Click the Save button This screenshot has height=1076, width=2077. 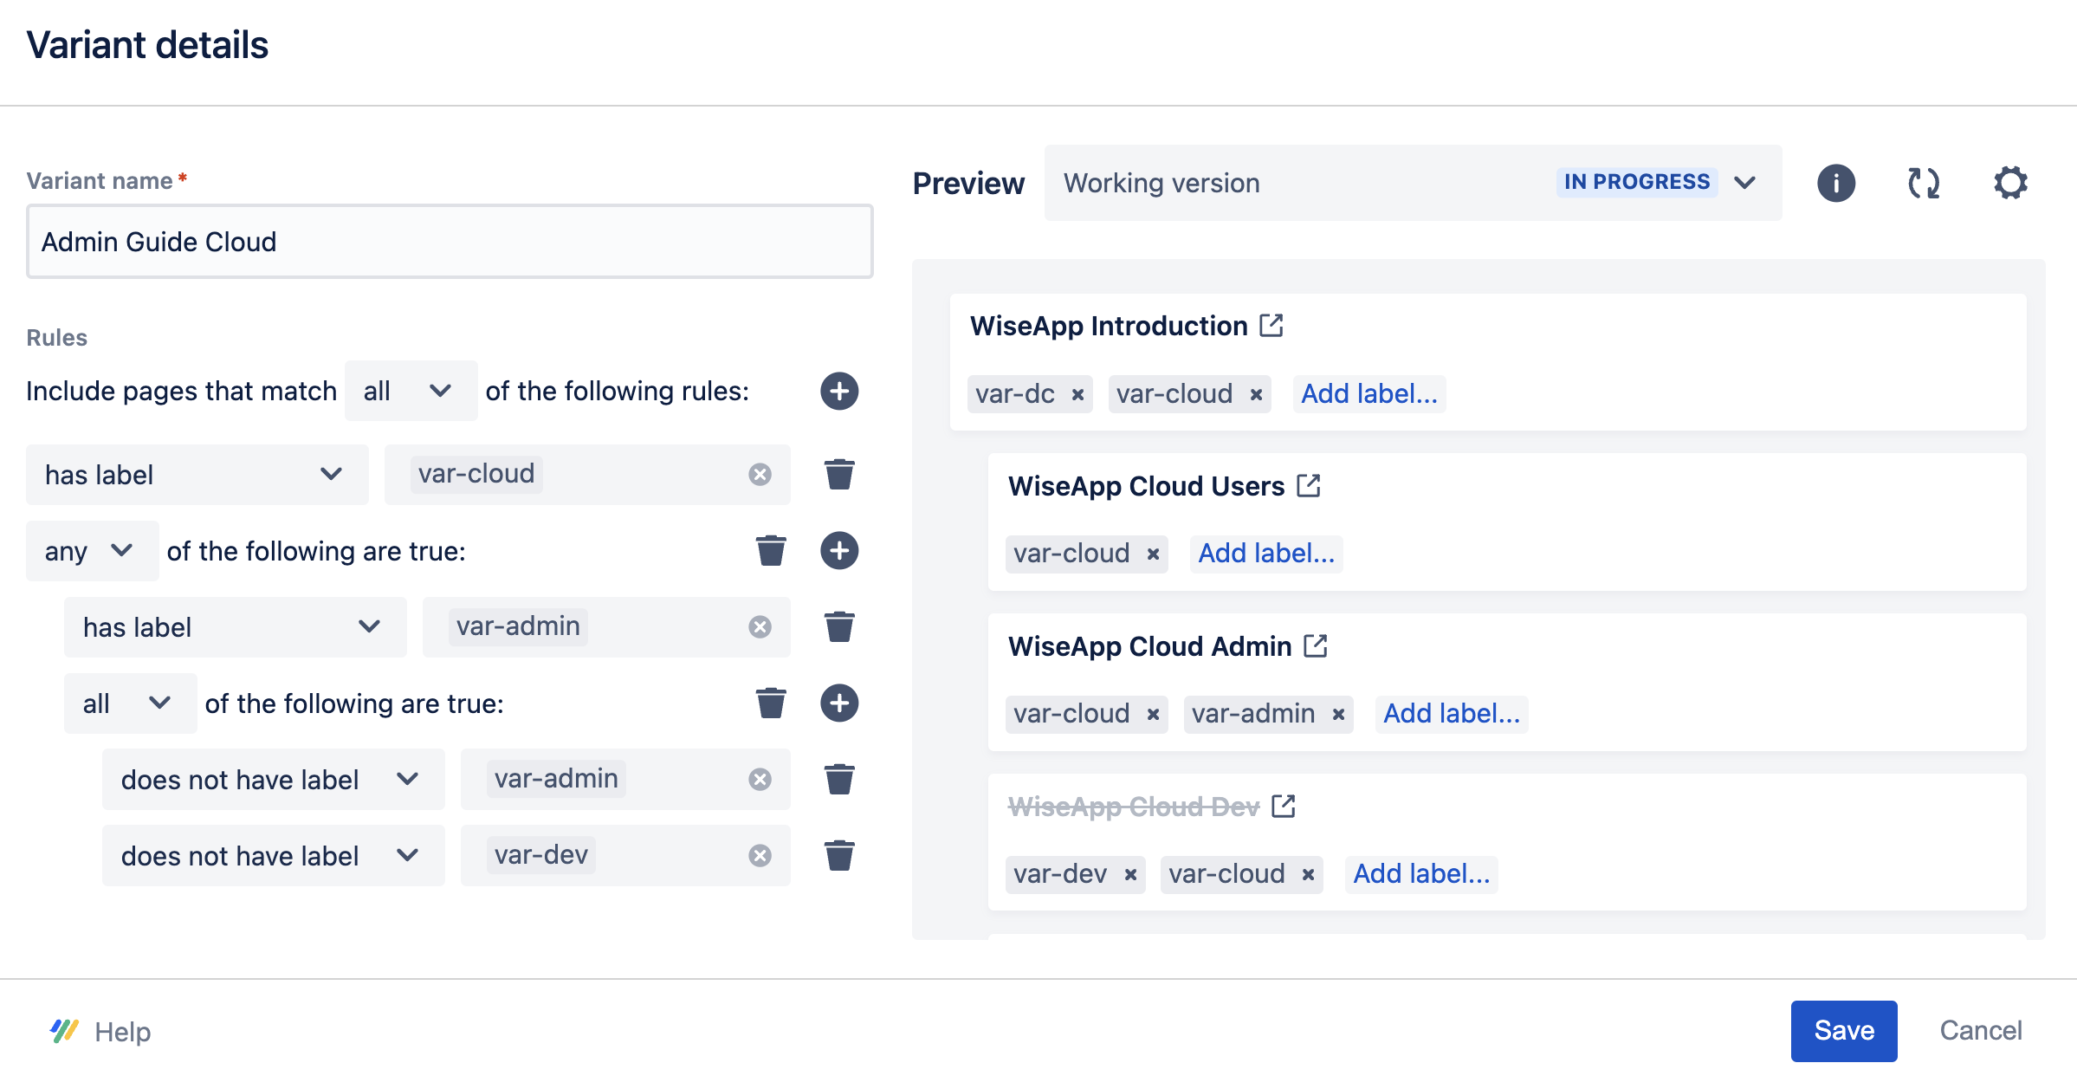click(1843, 1030)
